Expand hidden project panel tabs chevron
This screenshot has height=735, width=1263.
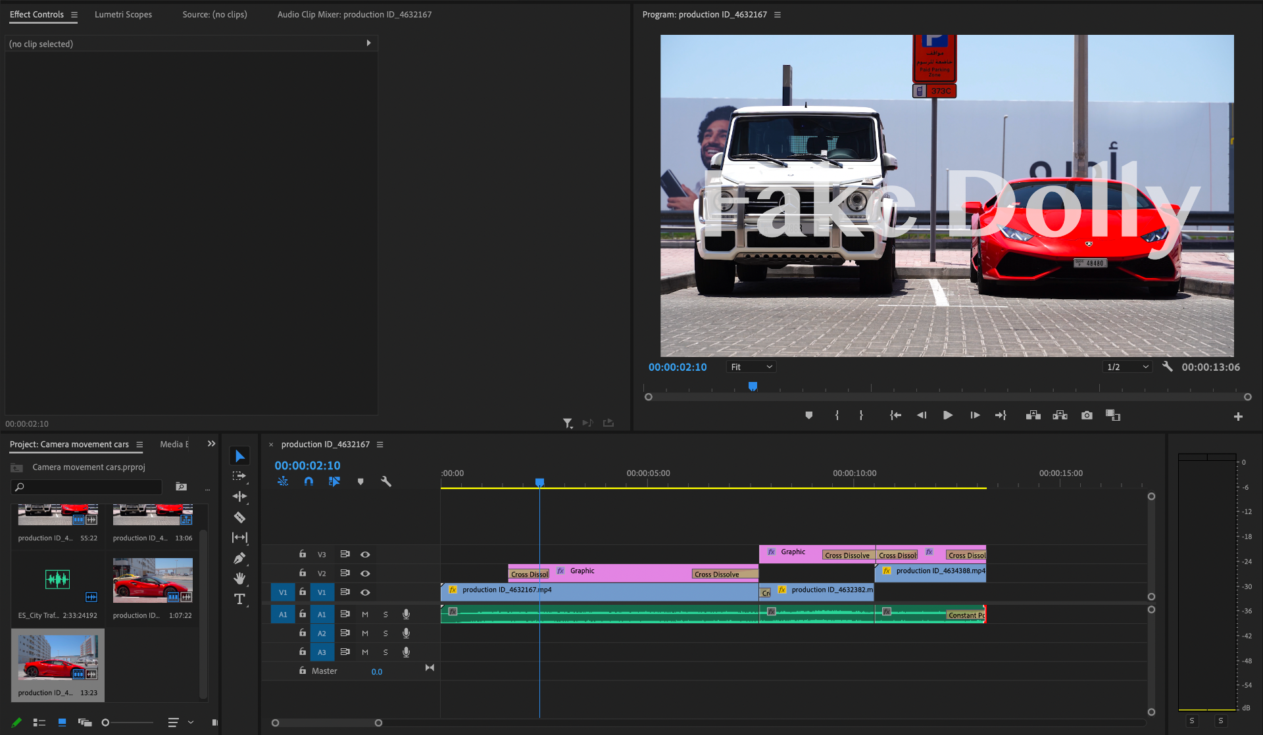click(211, 444)
